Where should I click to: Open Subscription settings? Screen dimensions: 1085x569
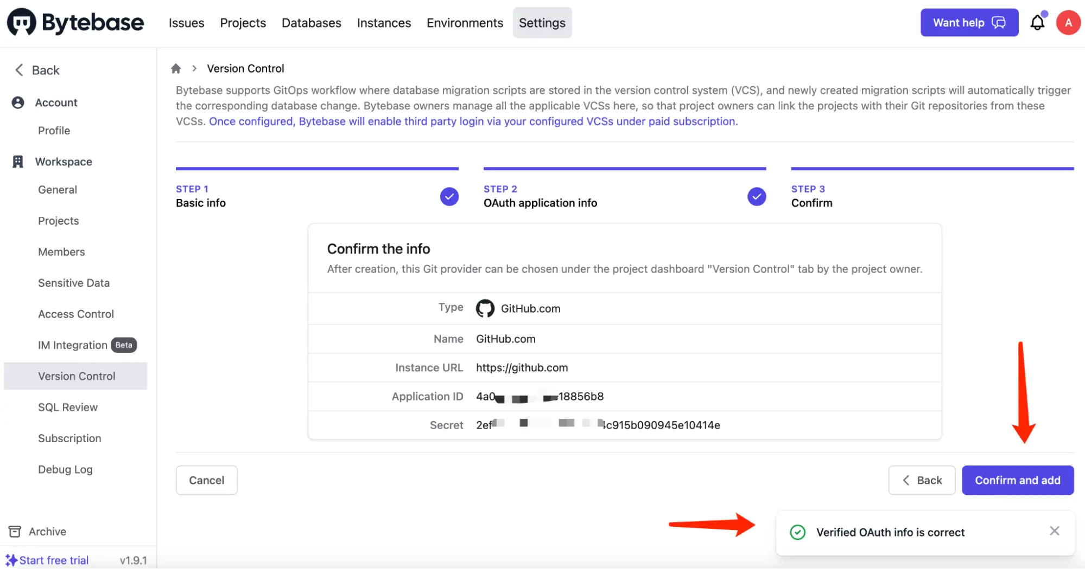coord(69,438)
